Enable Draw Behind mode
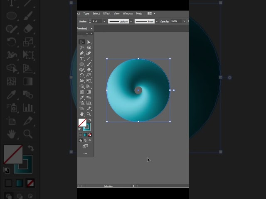The height and width of the screenshot is (199, 266). click(x=85, y=140)
